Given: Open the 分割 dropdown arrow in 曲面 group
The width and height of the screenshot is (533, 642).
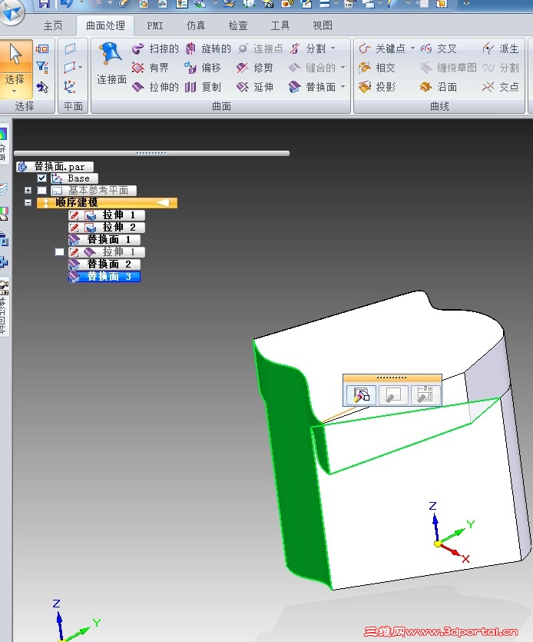Looking at the screenshot, I should [x=333, y=48].
